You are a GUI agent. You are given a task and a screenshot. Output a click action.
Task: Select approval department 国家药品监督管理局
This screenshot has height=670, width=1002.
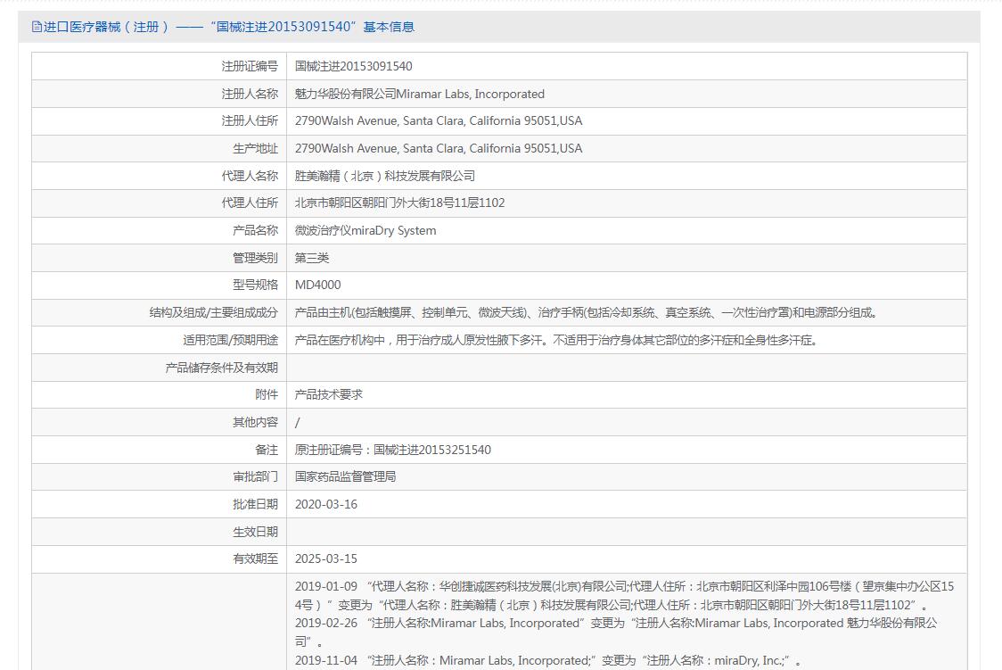(x=345, y=477)
